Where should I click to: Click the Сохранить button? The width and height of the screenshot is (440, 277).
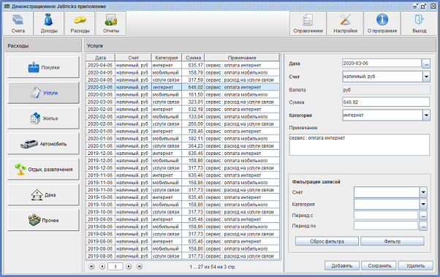coord(379,265)
